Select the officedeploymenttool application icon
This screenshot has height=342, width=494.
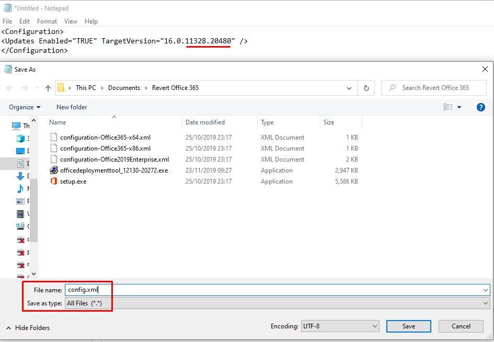pyautogui.click(x=54, y=170)
